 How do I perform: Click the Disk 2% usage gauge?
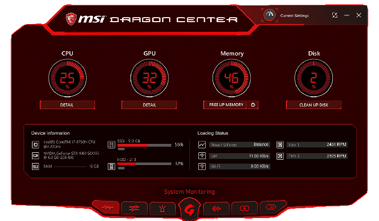[314, 78]
